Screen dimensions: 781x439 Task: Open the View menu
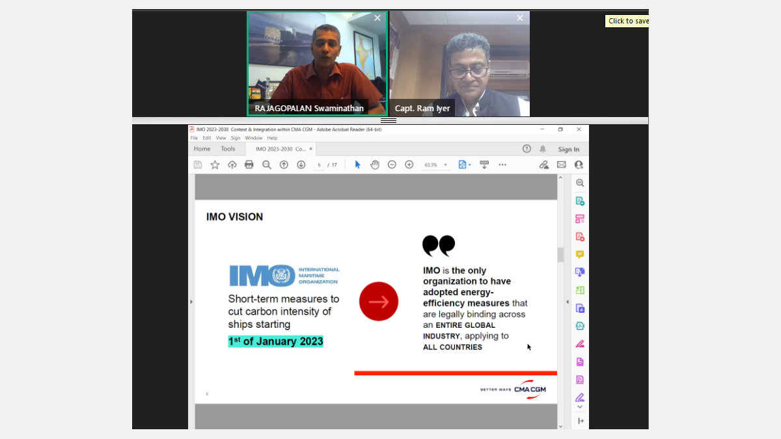(221, 138)
